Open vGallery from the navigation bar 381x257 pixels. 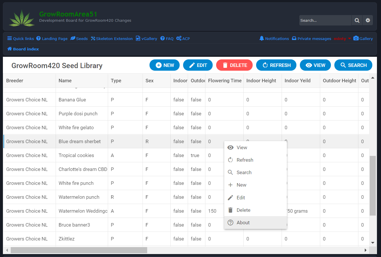(x=147, y=39)
